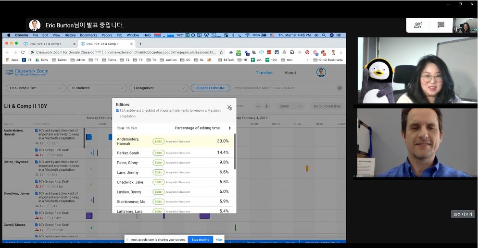Open the Drive bookmark
This screenshot has width=479, height=248.
tap(42, 59)
